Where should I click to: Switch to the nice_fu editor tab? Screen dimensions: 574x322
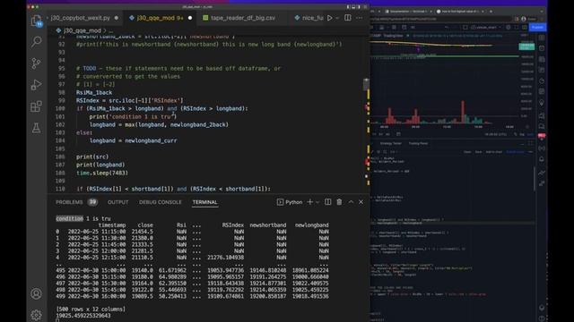coord(309,18)
